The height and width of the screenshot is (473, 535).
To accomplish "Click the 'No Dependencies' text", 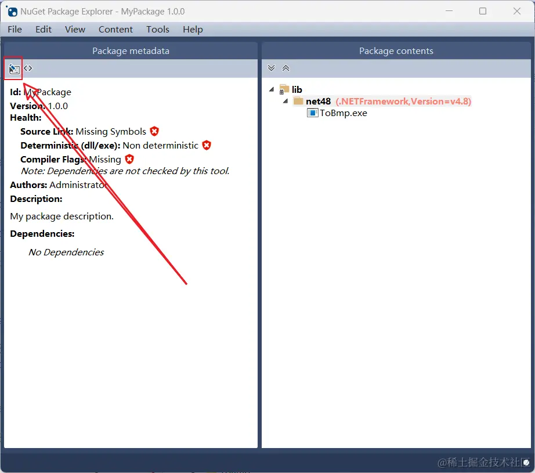I will 66,252.
